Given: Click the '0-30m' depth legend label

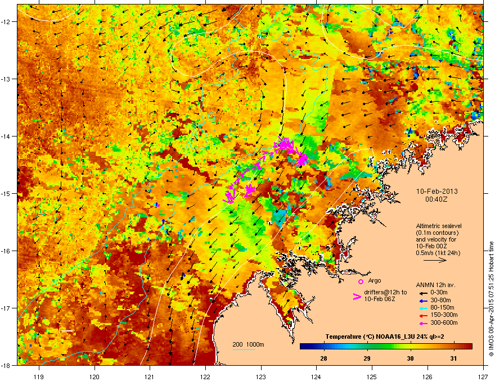Looking at the screenshot, I should (439, 293).
